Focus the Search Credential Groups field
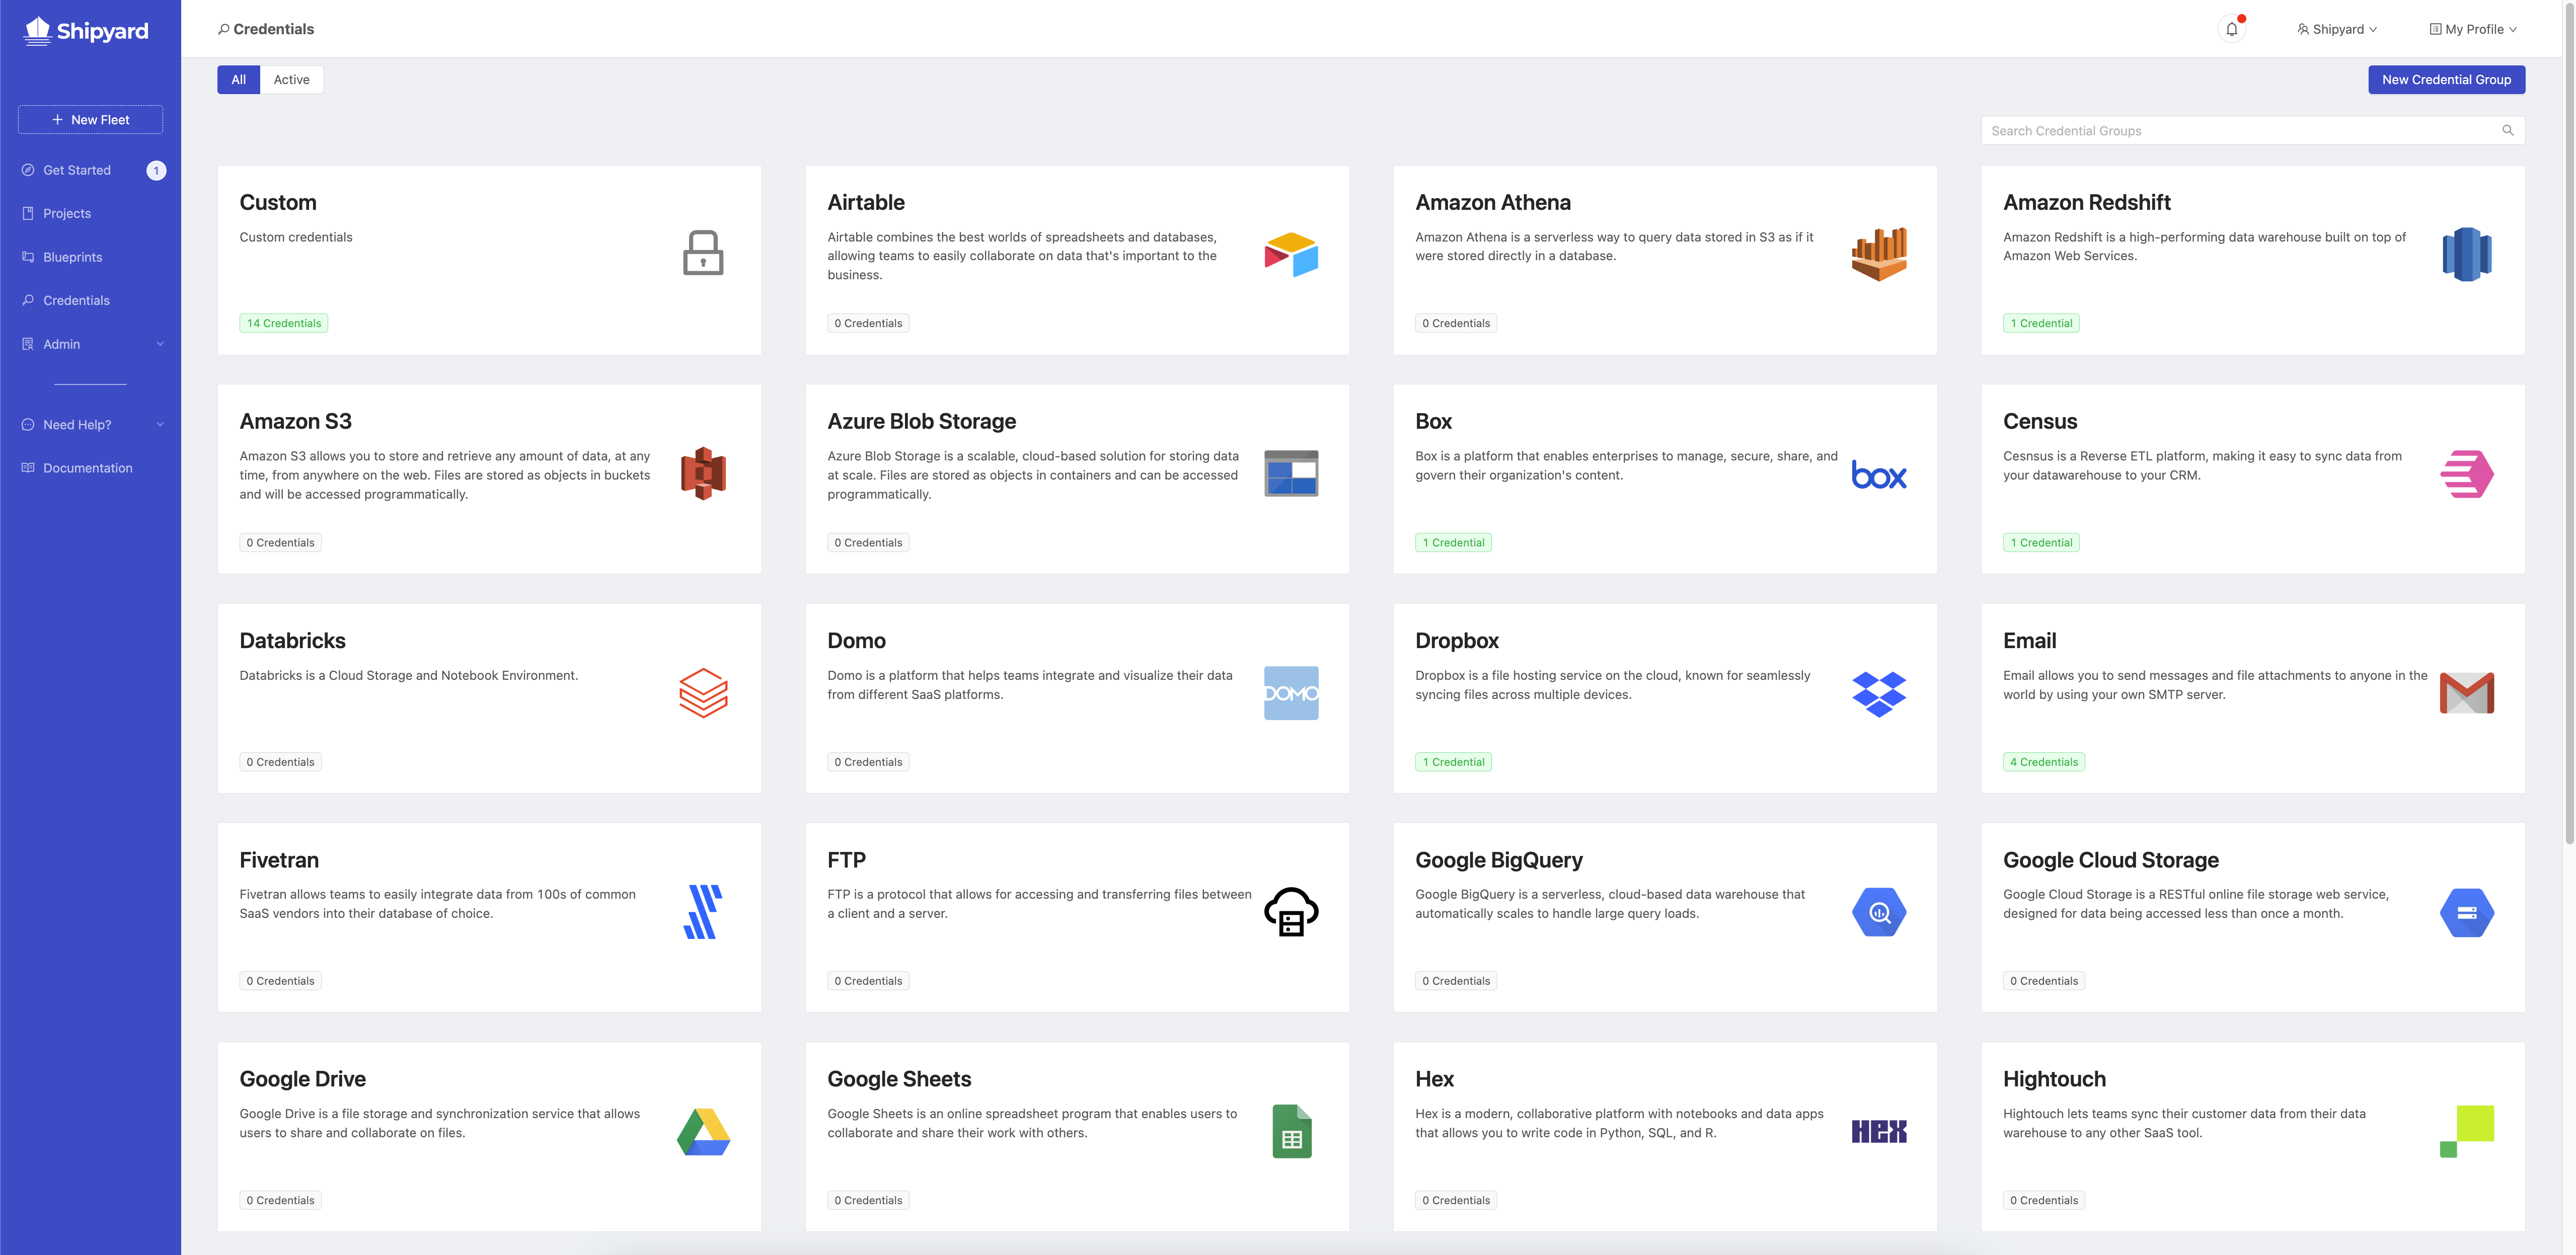Viewport: 2576px width, 1255px height. [x=2252, y=131]
